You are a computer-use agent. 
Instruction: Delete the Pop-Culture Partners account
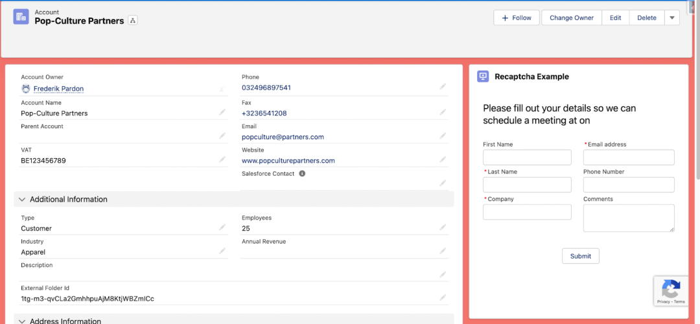pos(647,18)
